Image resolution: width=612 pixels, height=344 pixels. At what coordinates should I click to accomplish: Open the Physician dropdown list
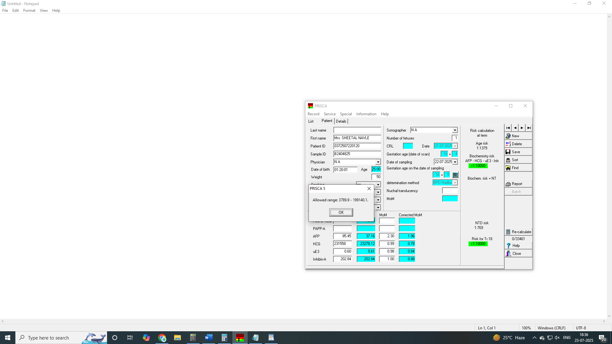[378, 162]
